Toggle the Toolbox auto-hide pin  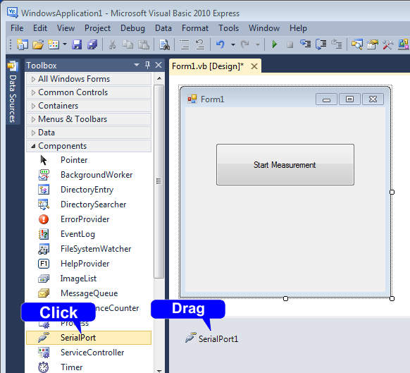(147, 65)
